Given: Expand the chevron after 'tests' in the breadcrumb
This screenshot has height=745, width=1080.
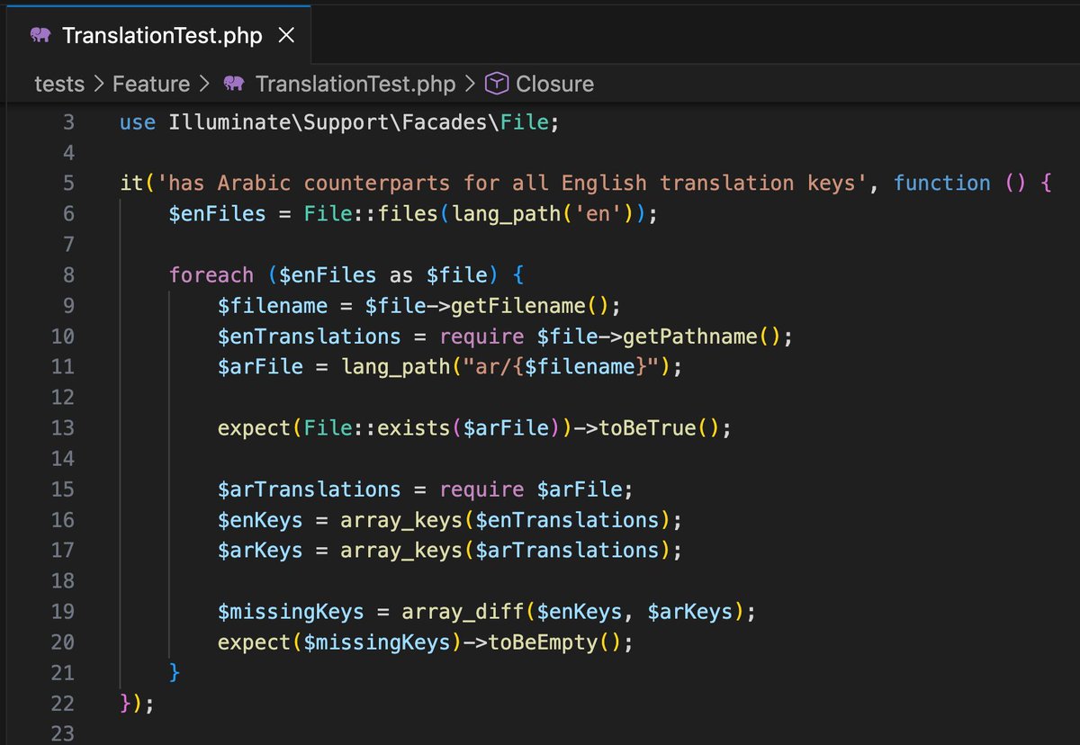Looking at the screenshot, I should click(x=98, y=84).
